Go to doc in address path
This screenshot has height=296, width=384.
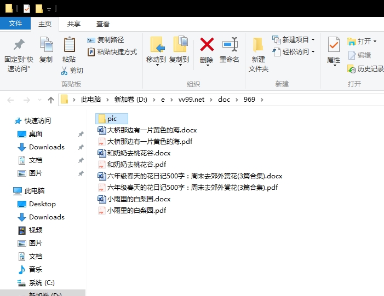(x=224, y=100)
